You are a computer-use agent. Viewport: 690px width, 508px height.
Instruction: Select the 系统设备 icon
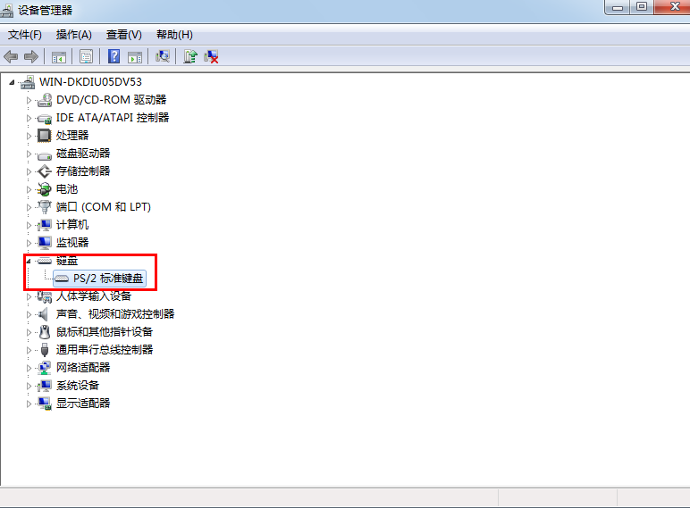point(45,386)
